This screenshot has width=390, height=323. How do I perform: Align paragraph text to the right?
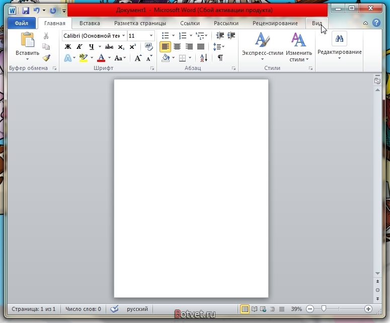(x=189, y=46)
